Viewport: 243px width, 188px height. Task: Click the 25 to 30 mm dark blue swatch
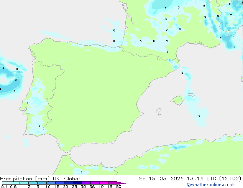(77, 183)
